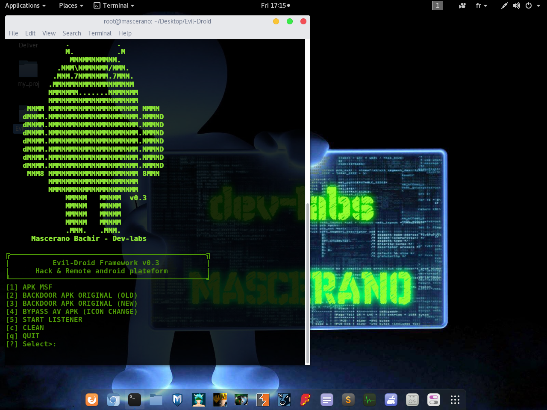This screenshot has height=410, width=547.
Task: Launch the Terminal from the dock
Action: pos(134,400)
